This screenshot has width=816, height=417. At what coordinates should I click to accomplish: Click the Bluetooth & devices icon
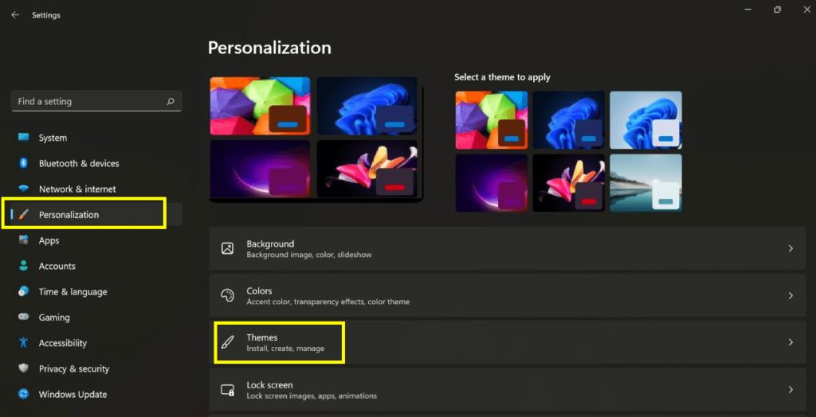tap(23, 163)
